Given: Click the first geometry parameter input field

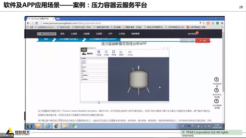Looking at the screenshot, I should click(x=94, y=65).
